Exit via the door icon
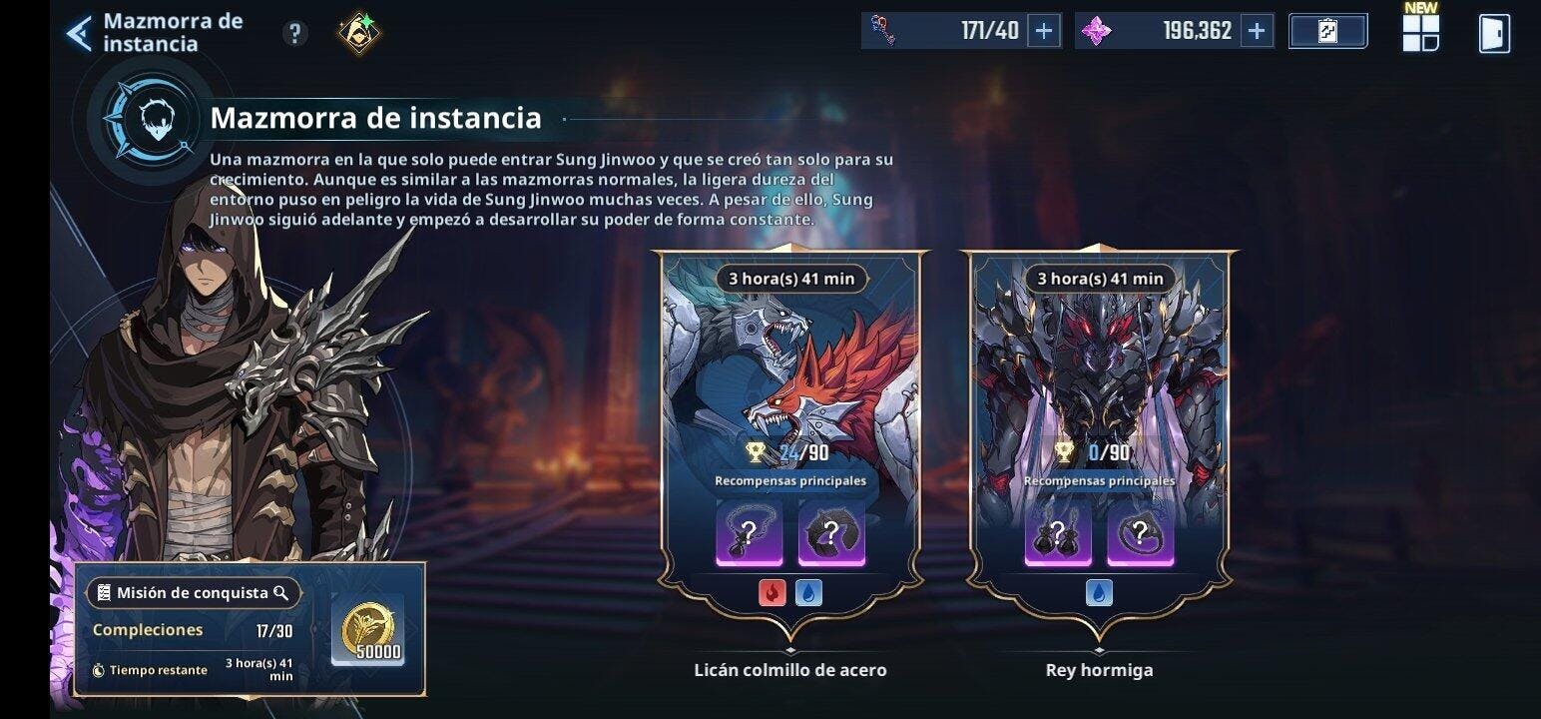This screenshot has width=1541, height=719. 1494,33
